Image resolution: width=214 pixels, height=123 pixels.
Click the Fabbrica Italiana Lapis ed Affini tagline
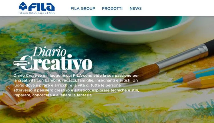click(x=37, y=13)
